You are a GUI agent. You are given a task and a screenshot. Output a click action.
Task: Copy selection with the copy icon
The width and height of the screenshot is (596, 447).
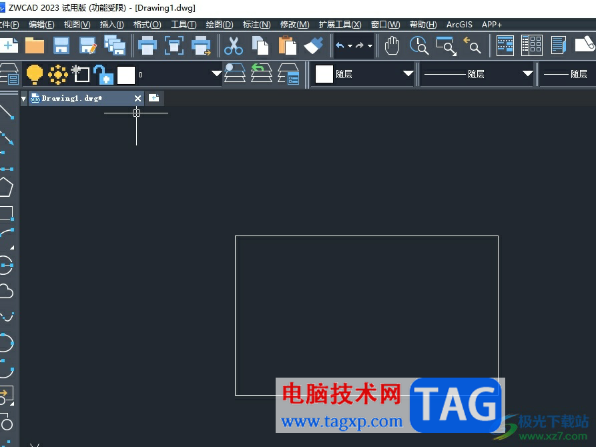(260, 45)
